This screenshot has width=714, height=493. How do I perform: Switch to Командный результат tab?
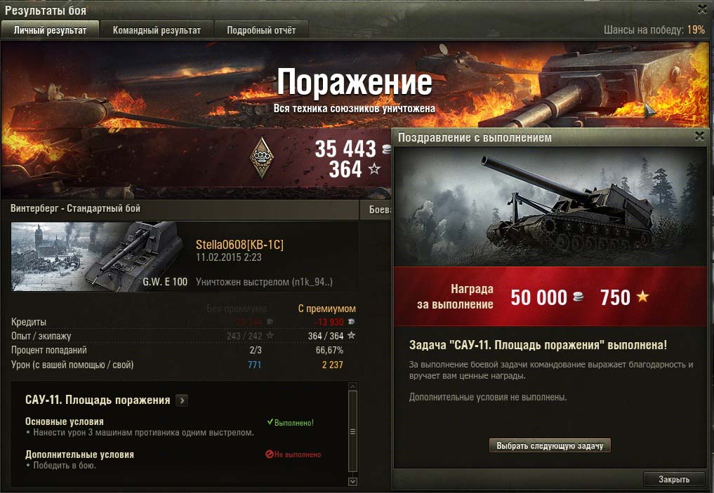(x=157, y=30)
